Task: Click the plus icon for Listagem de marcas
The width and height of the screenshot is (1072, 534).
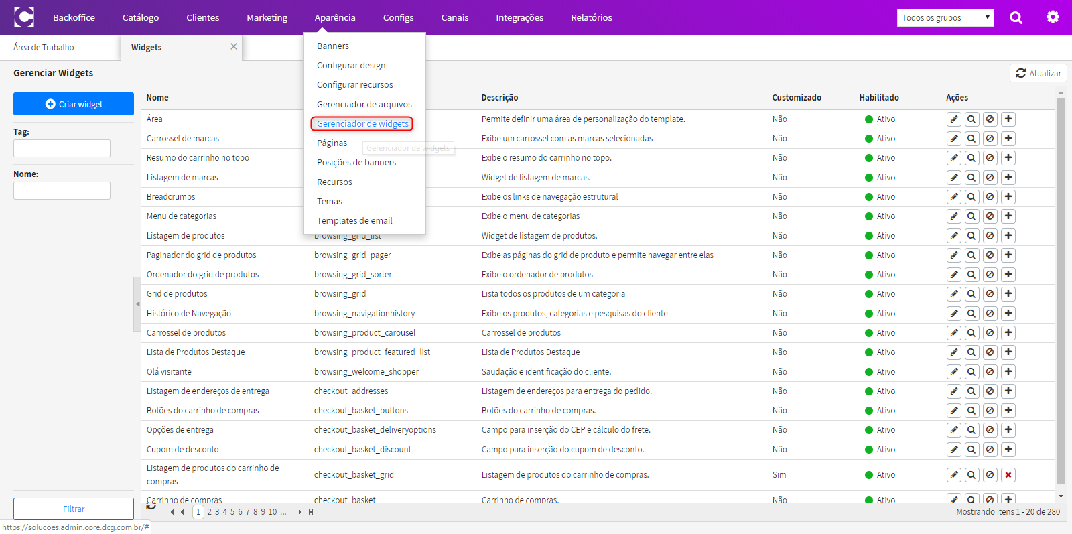Action: [1008, 178]
